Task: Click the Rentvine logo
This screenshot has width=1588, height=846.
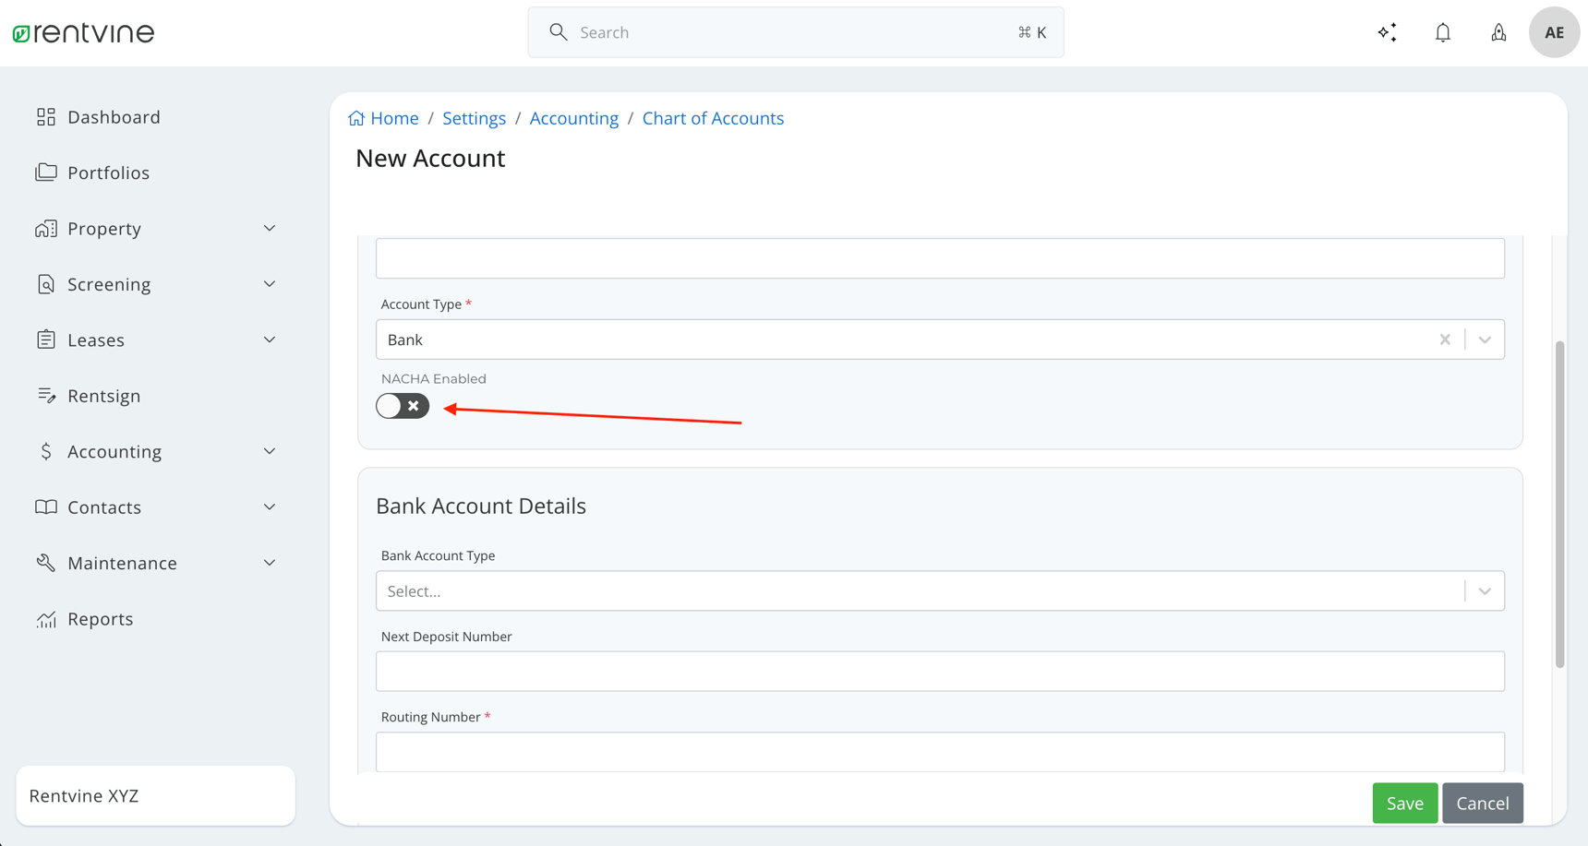Action: pyautogui.click(x=82, y=31)
